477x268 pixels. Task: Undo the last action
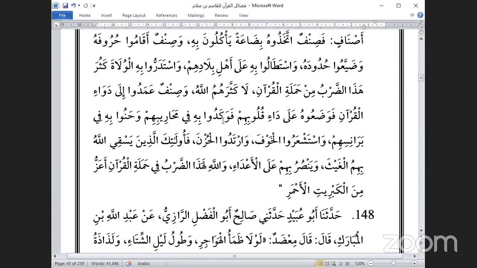click(x=73, y=6)
